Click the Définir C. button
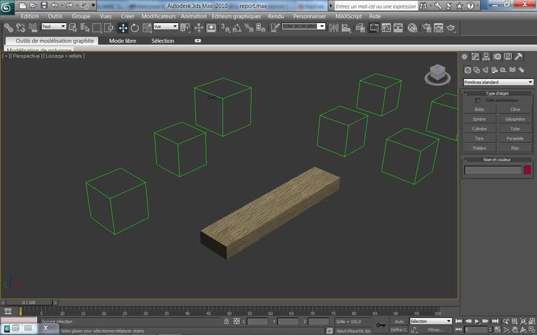The image size is (537, 335). (399, 330)
